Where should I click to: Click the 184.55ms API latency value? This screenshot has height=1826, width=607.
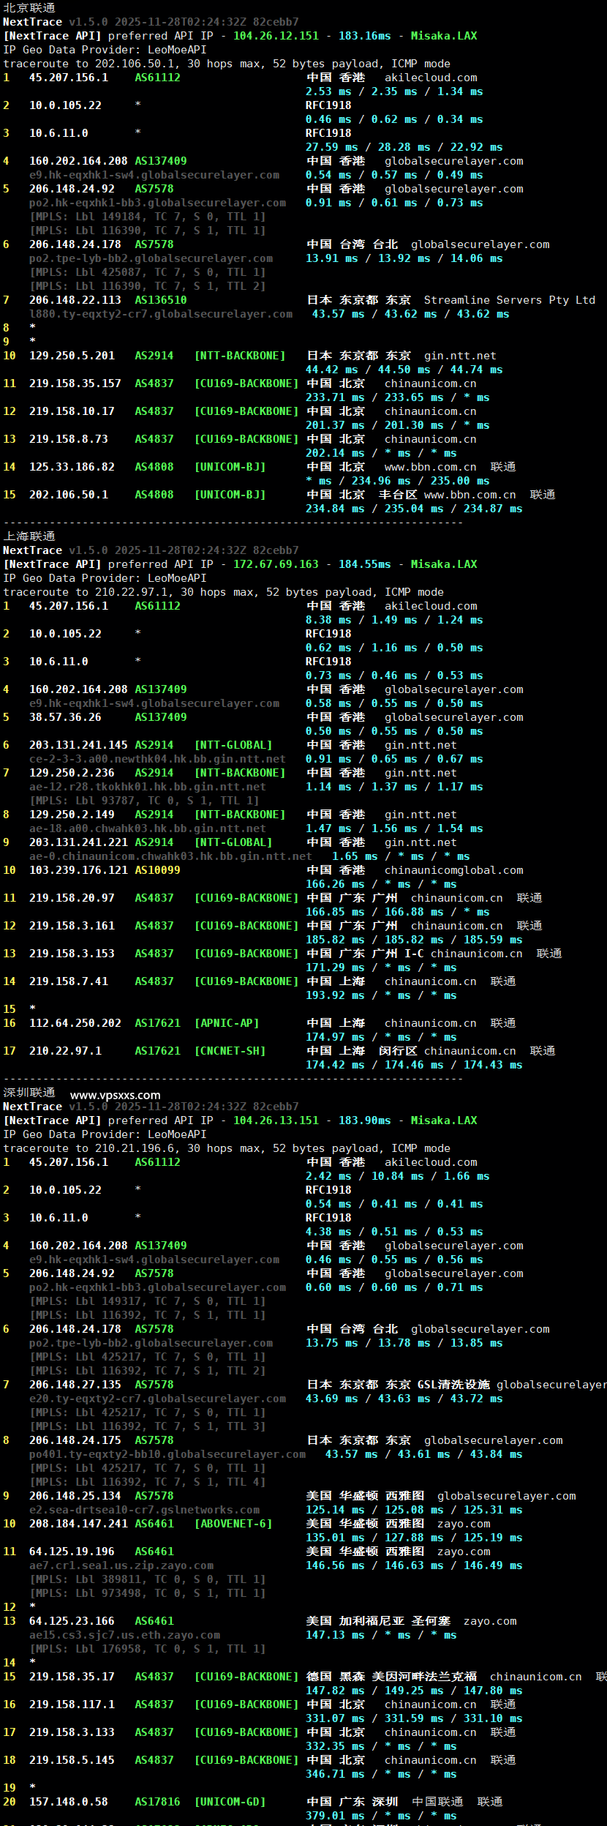click(x=364, y=564)
